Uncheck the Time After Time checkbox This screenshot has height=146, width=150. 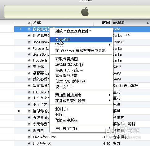point(29,137)
